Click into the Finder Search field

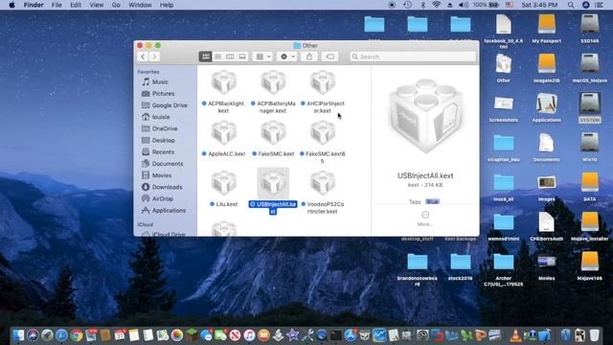coord(413,57)
